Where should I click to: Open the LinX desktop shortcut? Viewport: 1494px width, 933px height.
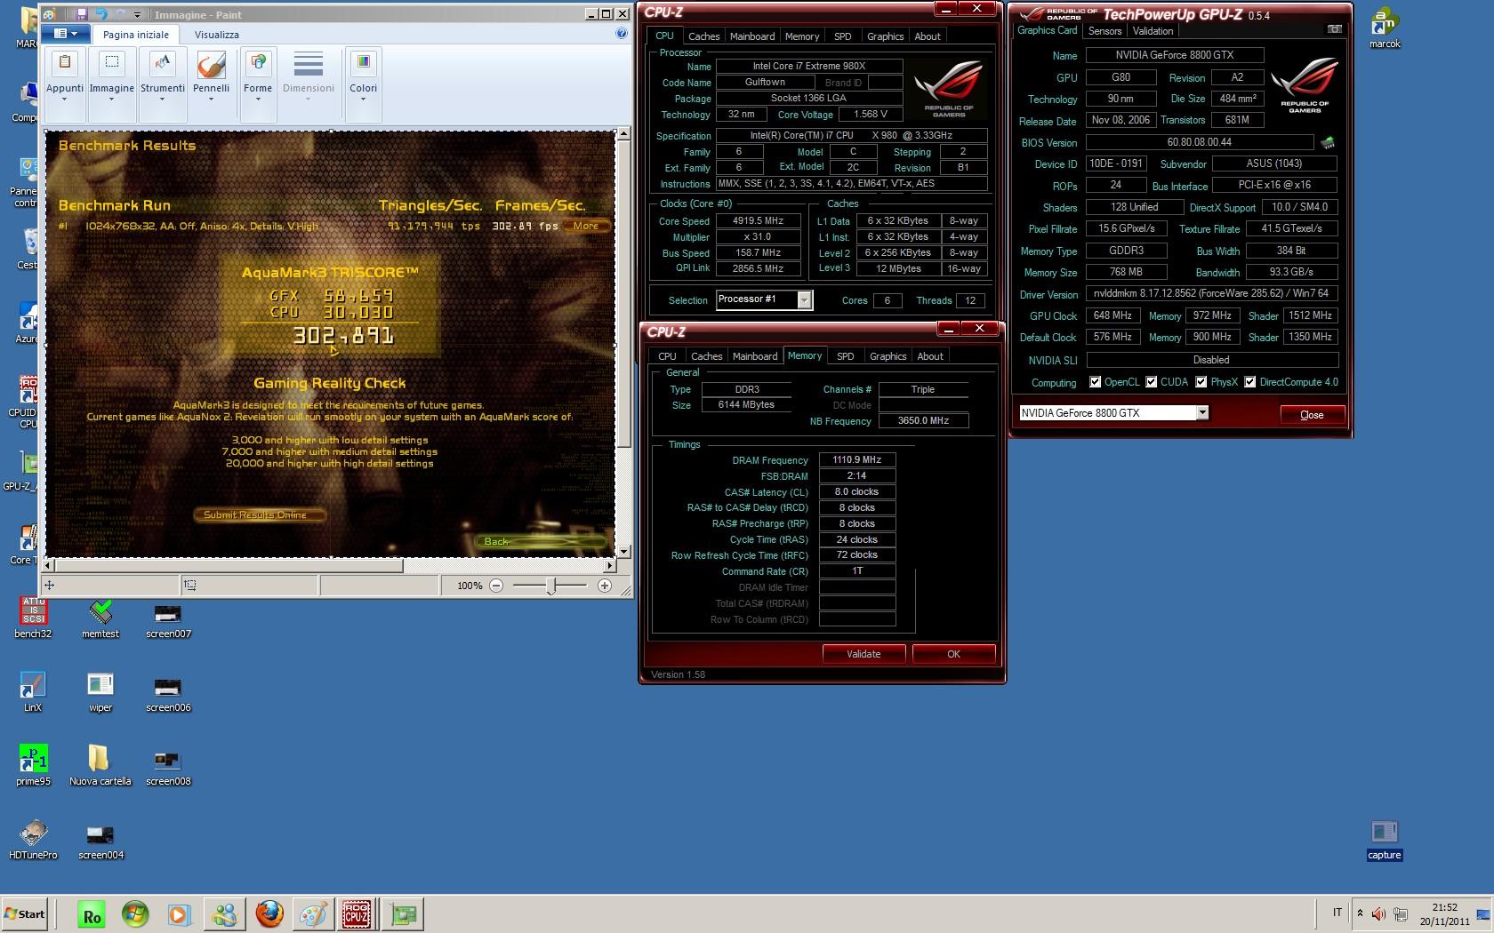point(33,692)
